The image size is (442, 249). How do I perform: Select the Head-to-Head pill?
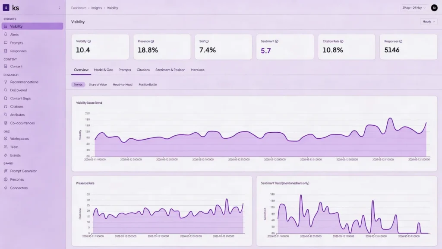(123, 84)
